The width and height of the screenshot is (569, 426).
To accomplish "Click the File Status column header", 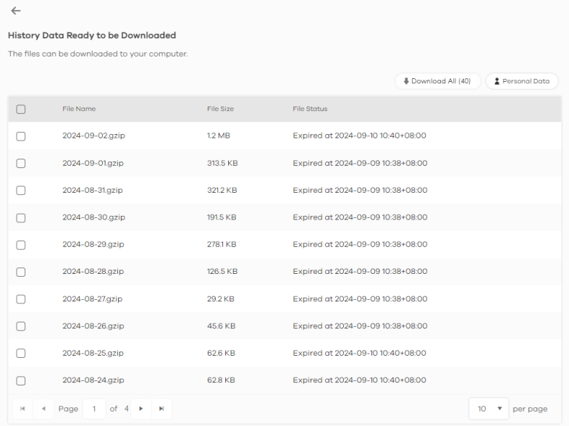I will (x=310, y=109).
